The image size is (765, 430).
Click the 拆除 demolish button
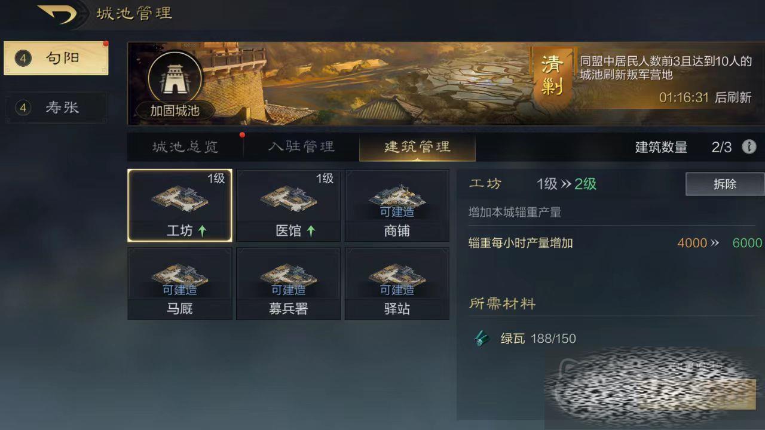[725, 184]
